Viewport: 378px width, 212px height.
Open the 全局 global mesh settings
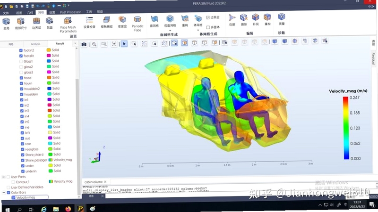6,24
